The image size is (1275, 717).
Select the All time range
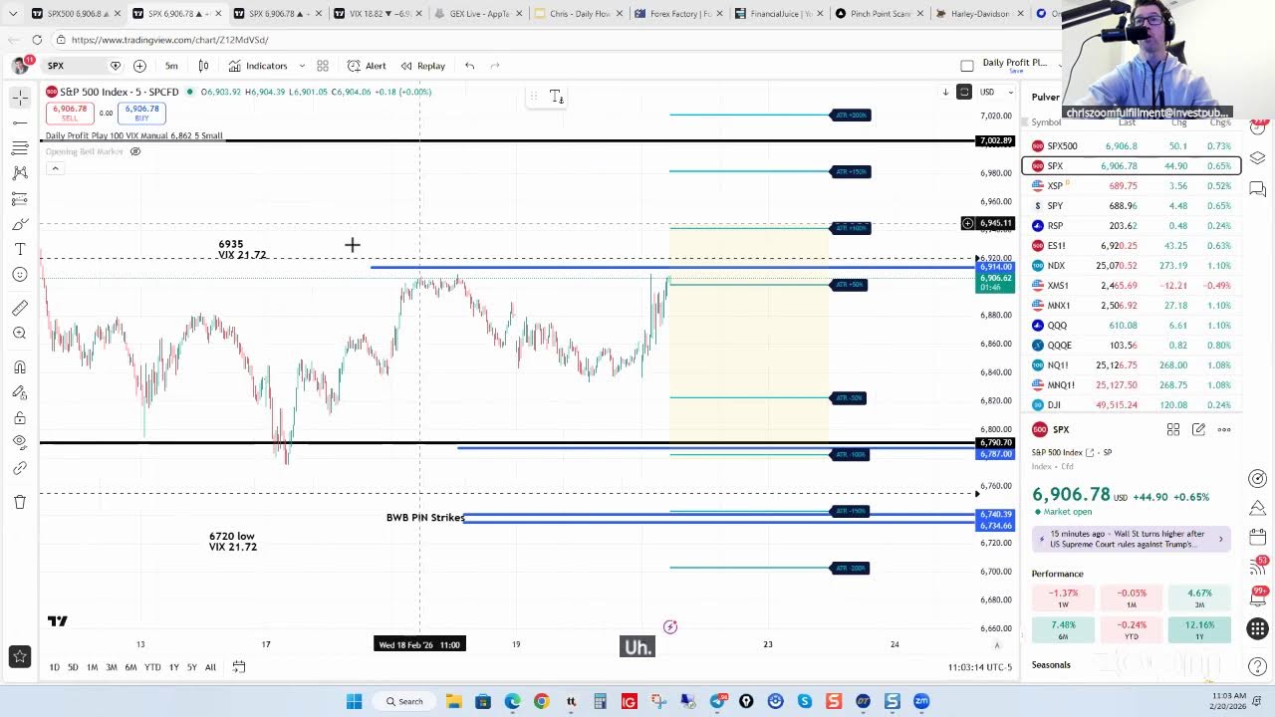tap(210, 667)
